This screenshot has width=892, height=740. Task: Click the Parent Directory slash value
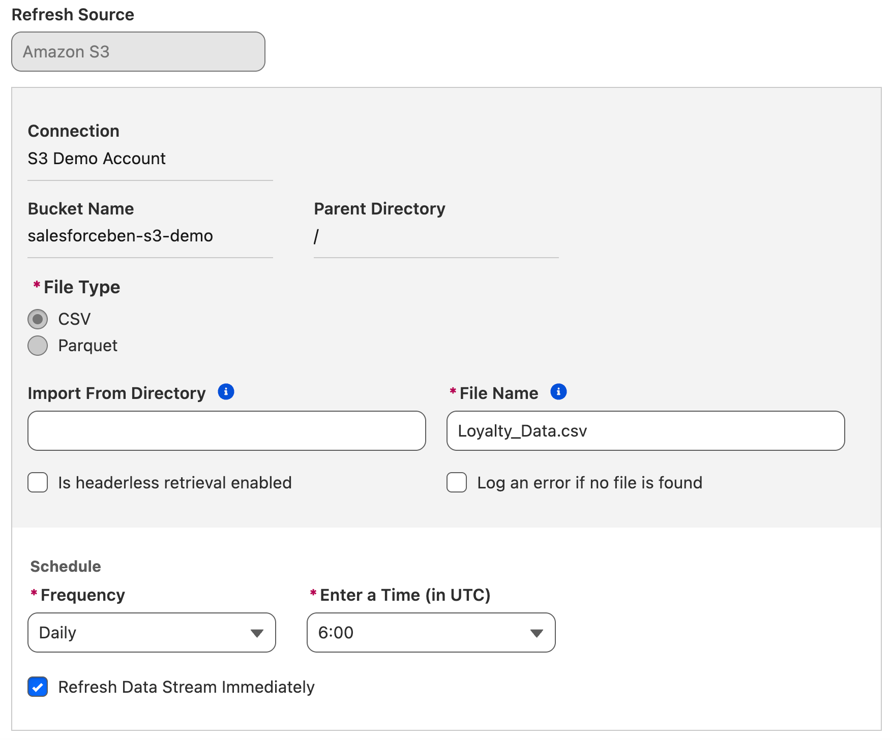316,236
